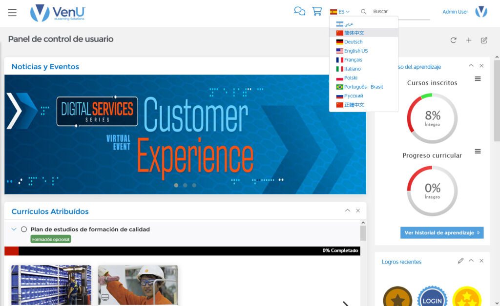The height and width of the screenshot is (306, 500).
Task: Open the shopping cart
Action: click(x=316, y=10)
